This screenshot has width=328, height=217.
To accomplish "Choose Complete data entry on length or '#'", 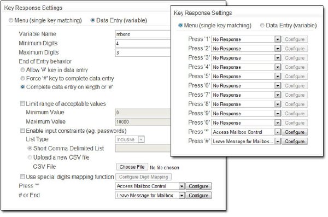I will [x=22, y=87].
